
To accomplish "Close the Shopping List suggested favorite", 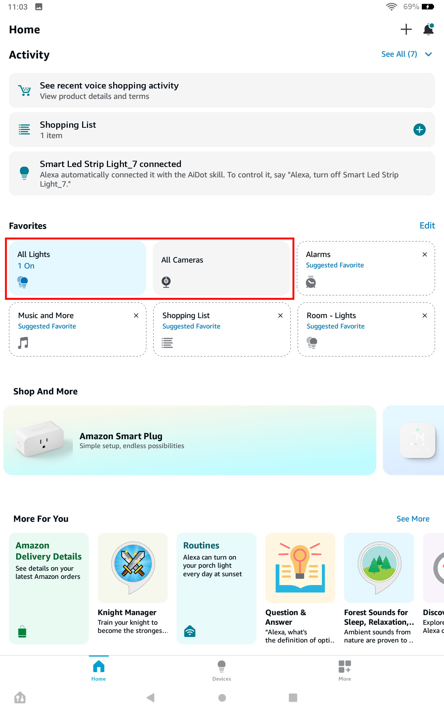I will pyautogui.click(x=280, y=316).
